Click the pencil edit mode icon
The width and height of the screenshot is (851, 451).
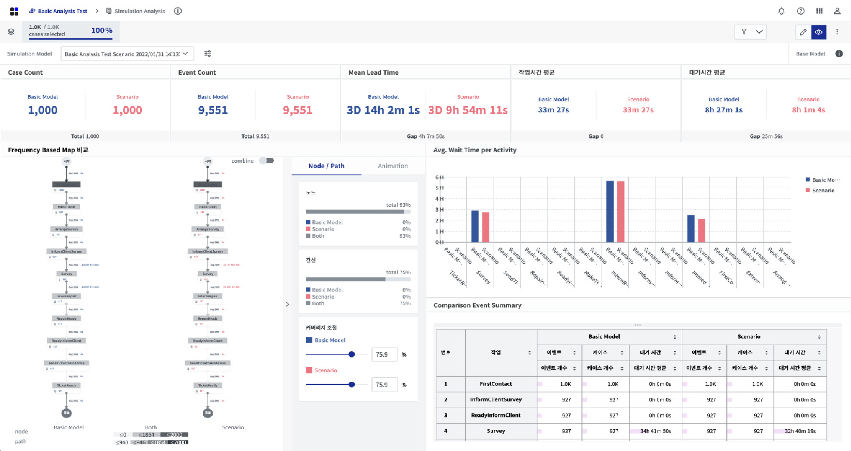click(x=803, y=32)
